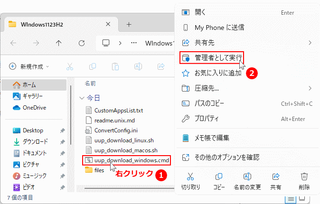Go up one folder level
The width and height of the screenshot is (320, 204).
(58, 43)
